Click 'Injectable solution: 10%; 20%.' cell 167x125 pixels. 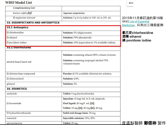click(x=91, y=119)
